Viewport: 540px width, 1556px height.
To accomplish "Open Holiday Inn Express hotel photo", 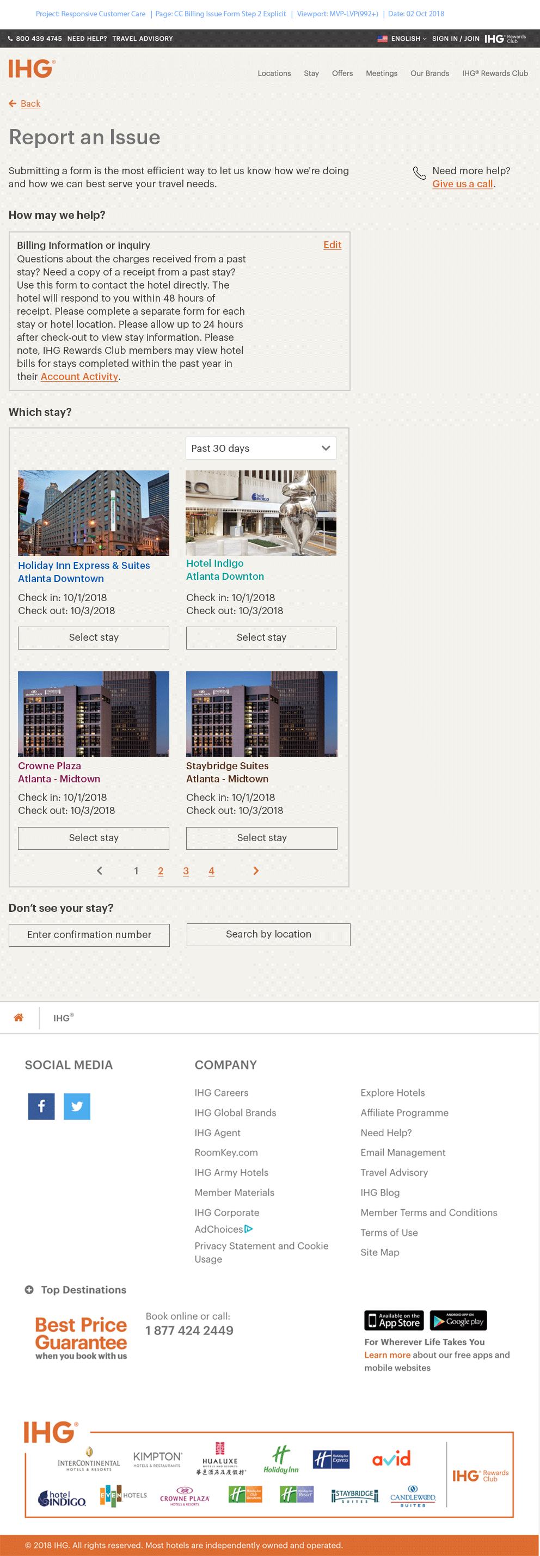I will [x=94, y=513].
